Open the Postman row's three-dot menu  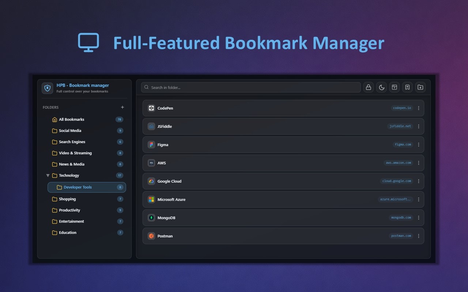pos(419,236)
